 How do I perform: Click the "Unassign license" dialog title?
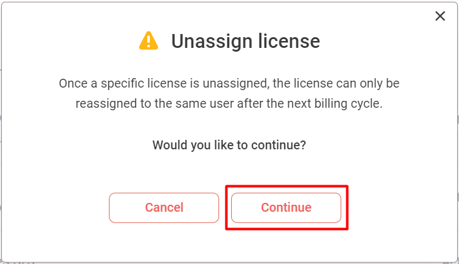[x=246, y=41]
